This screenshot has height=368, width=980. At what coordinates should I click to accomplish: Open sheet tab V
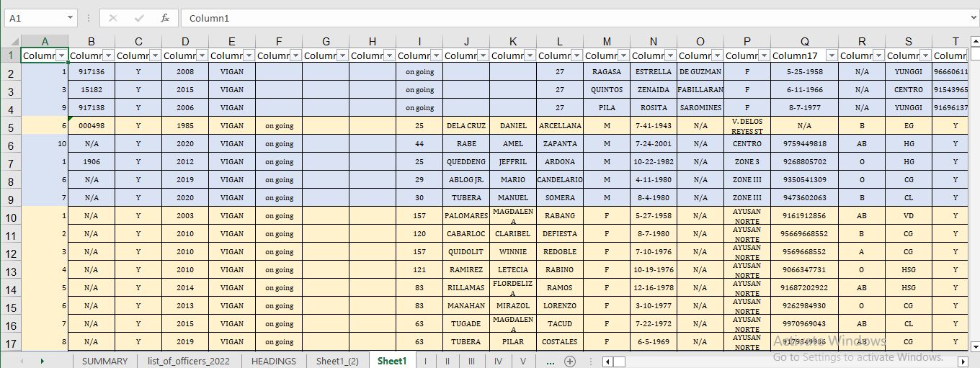(522, 361)
